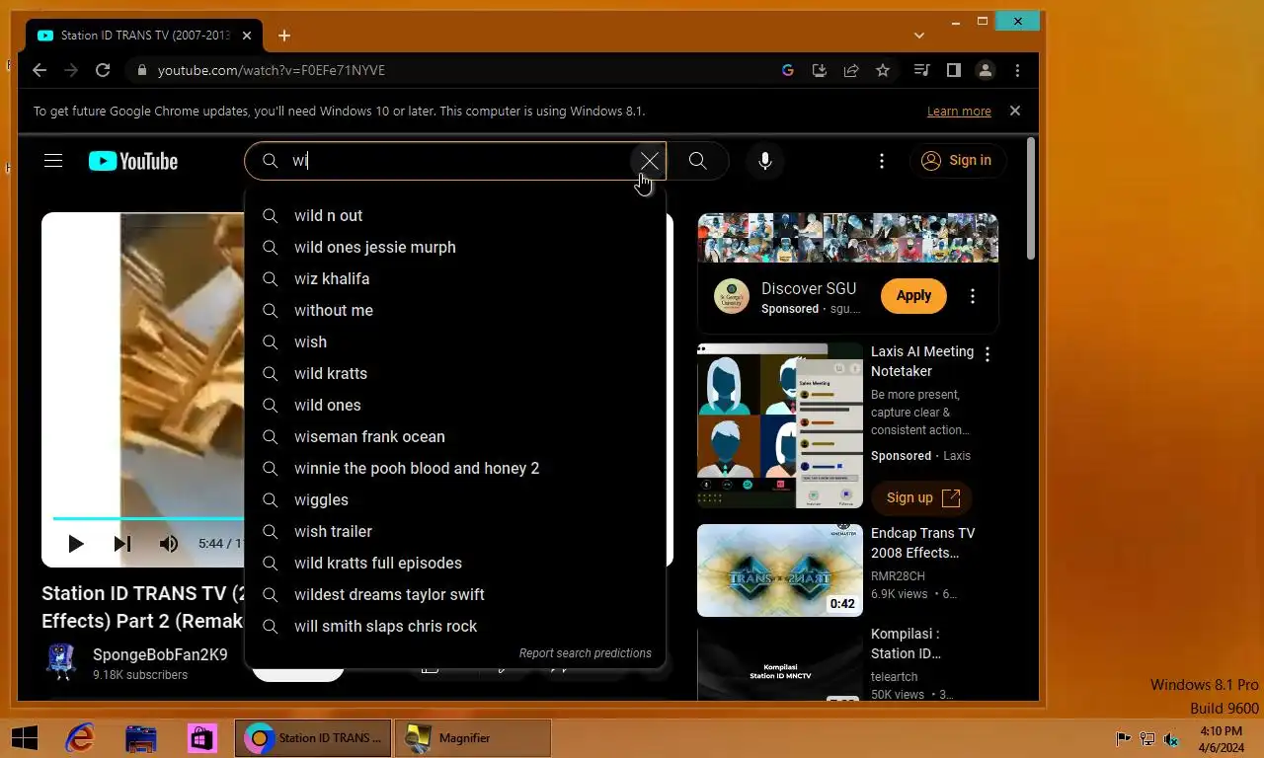The width and height of the screenshot is (1264, 758).
Task: Pick the plain "wild ones" suggestion
Action: click(455, 405)
